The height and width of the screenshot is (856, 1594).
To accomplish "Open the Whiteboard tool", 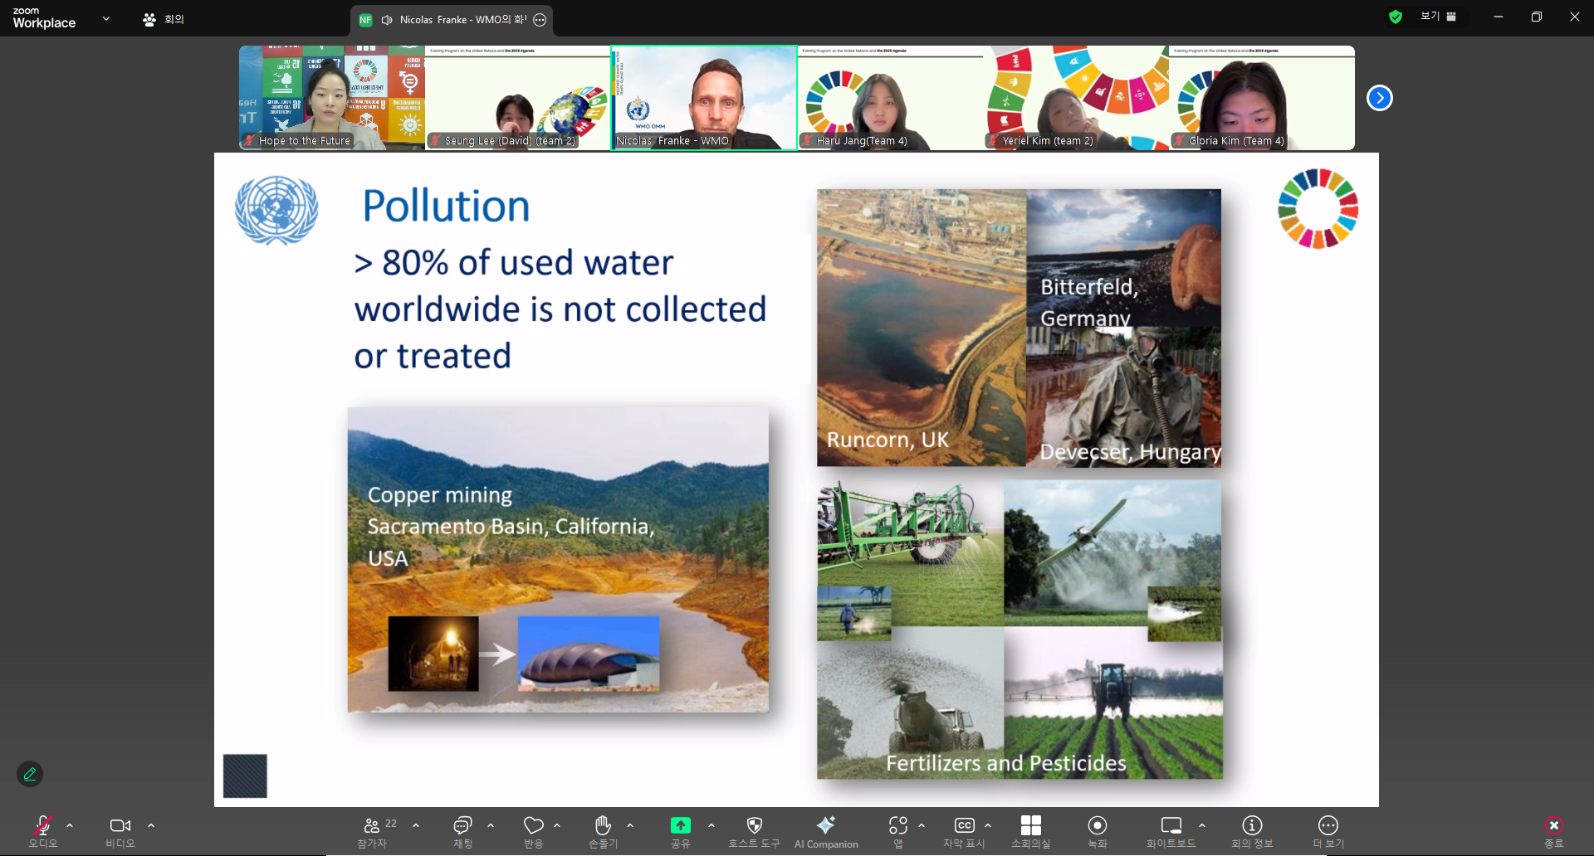I will coord(1171,831).
